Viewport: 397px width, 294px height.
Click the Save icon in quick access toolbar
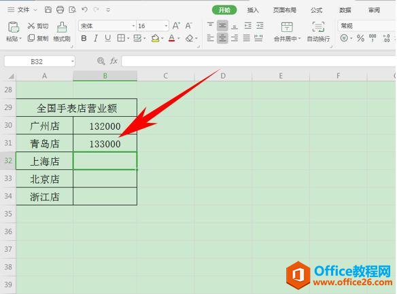click(x=48, y=10)
